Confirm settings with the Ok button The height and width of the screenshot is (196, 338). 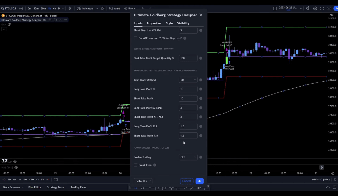(200, 181)
